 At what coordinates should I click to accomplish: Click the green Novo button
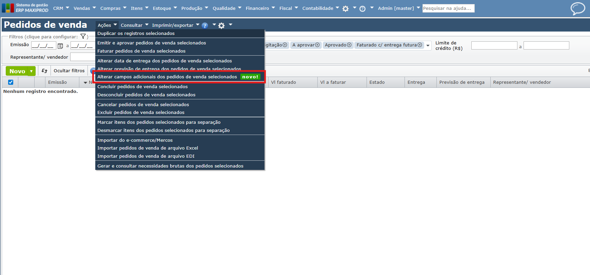17,71
